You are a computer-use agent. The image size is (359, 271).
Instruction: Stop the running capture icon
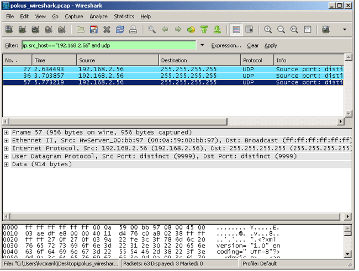(x=49, y=29)
